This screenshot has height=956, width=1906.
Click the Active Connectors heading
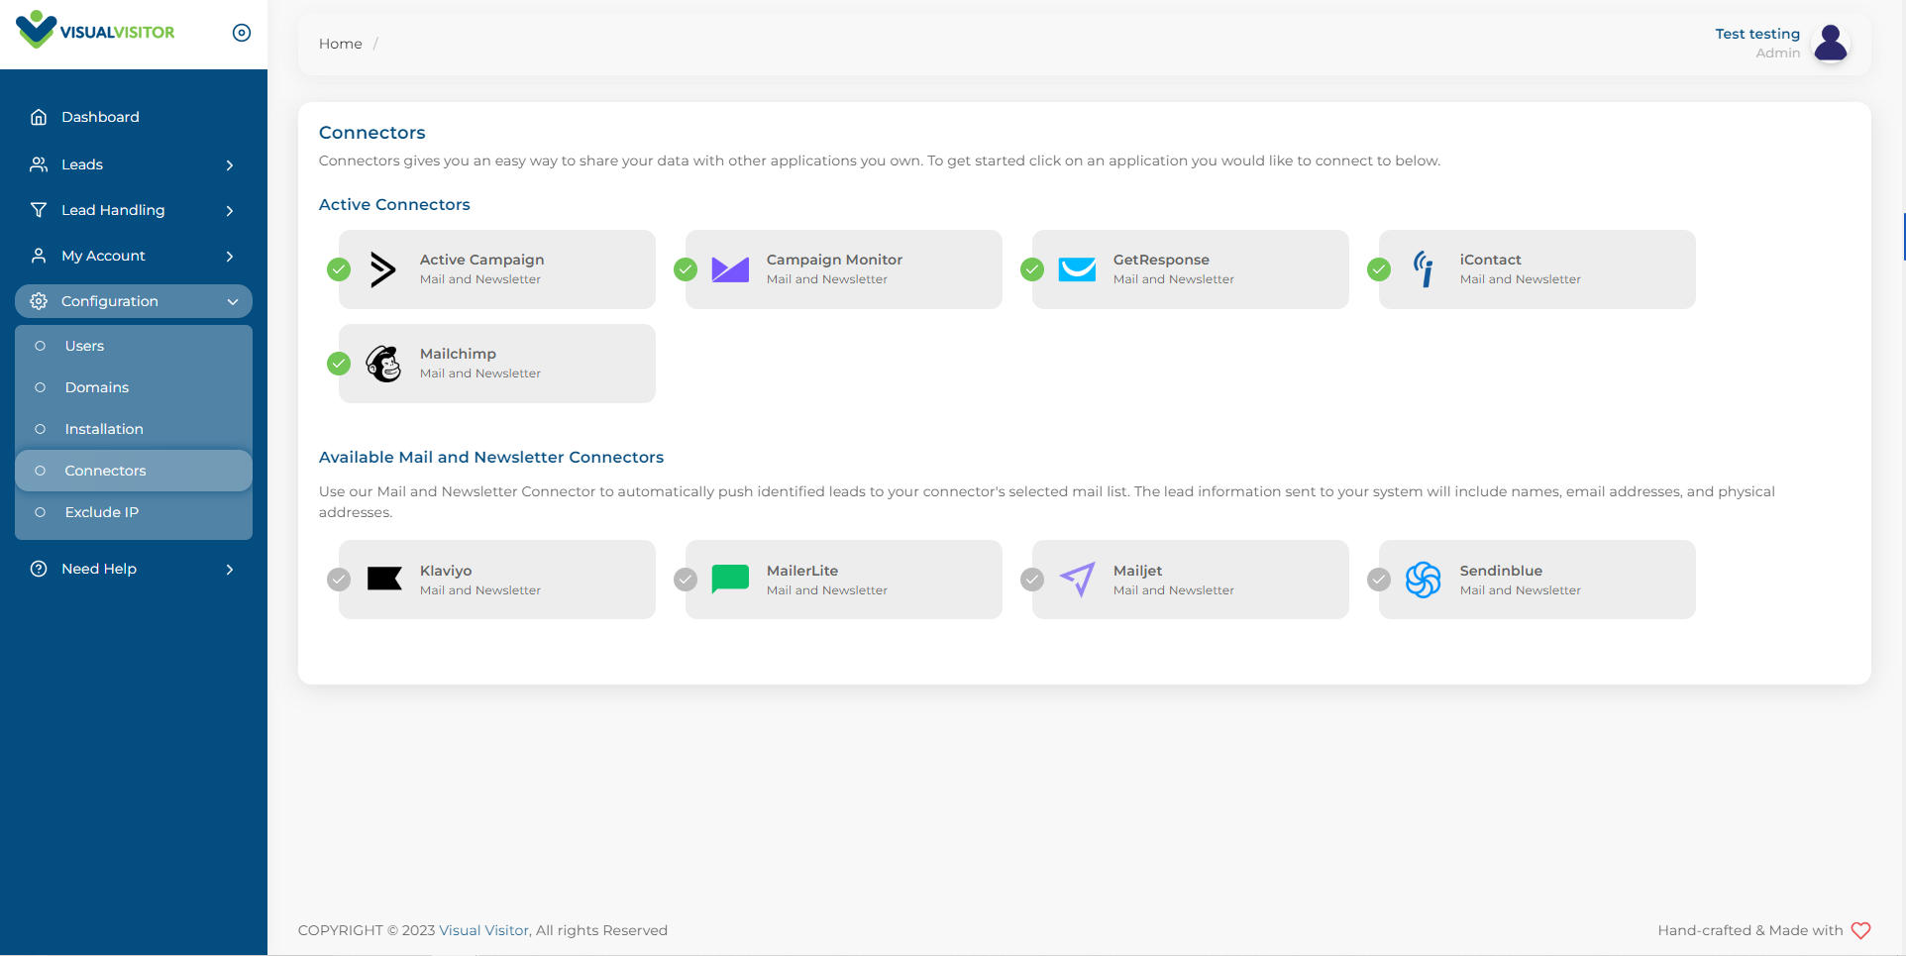click(x=394, y=204)
